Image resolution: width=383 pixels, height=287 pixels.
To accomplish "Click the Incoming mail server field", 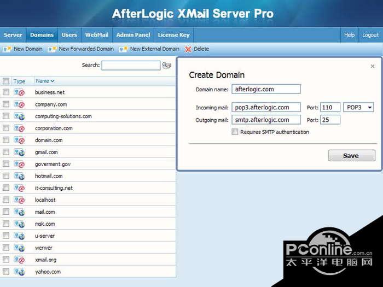I will tap(266, 107).
